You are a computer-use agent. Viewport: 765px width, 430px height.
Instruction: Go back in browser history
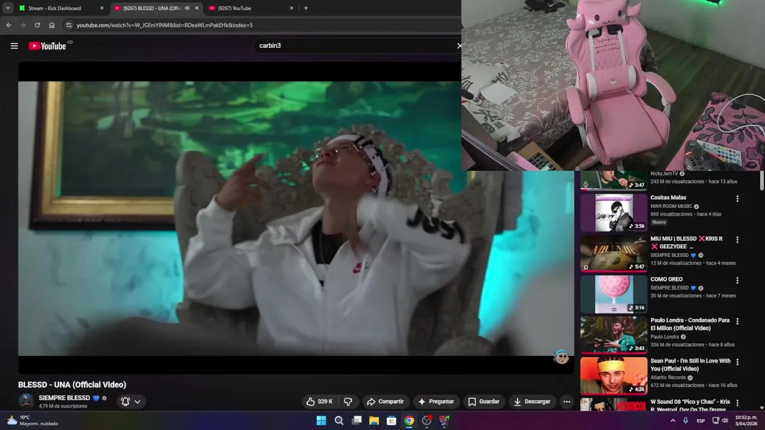click(x=8, y=25)
